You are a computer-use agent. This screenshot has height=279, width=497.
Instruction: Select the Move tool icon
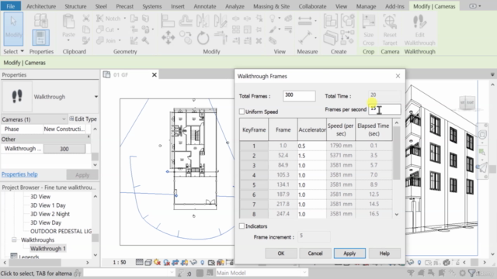(x=168, y=38)
